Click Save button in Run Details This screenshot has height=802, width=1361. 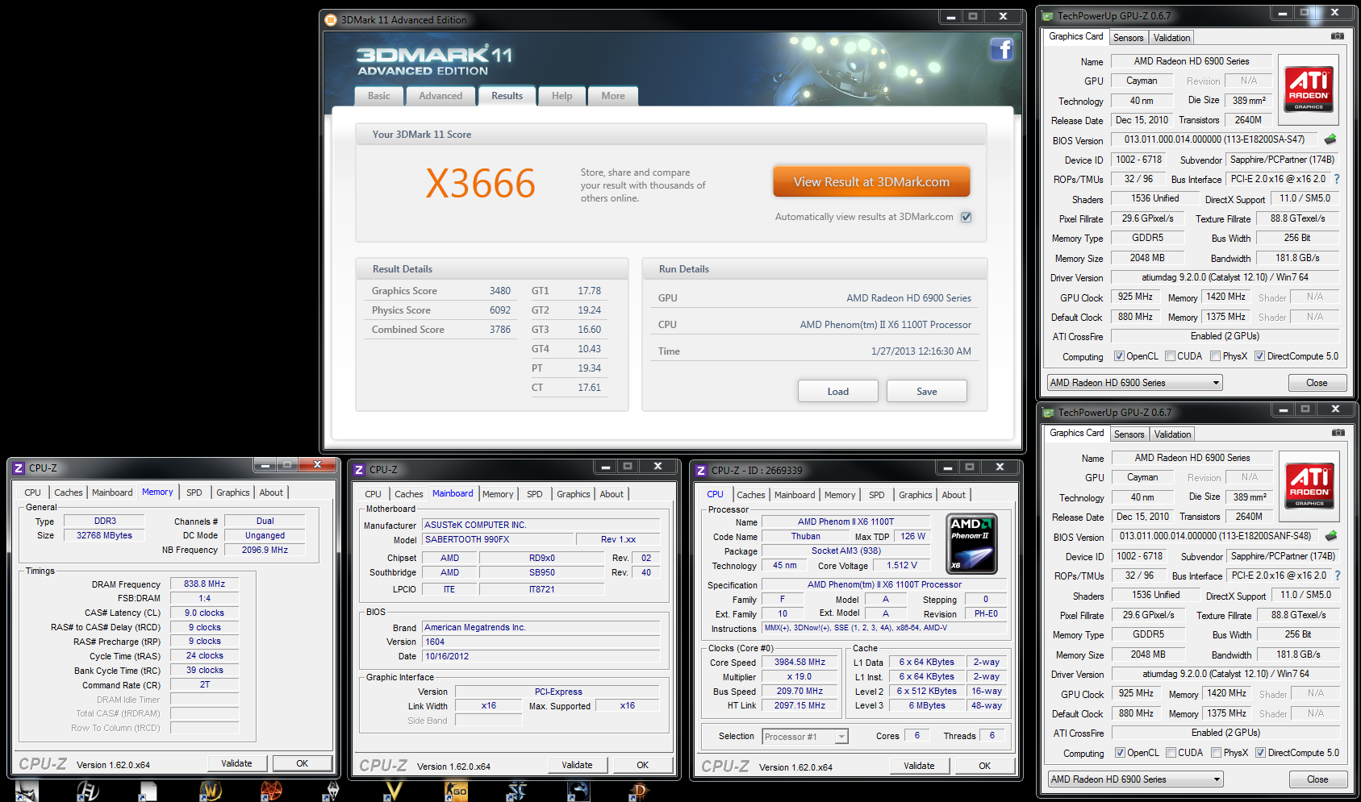(927, 392)
